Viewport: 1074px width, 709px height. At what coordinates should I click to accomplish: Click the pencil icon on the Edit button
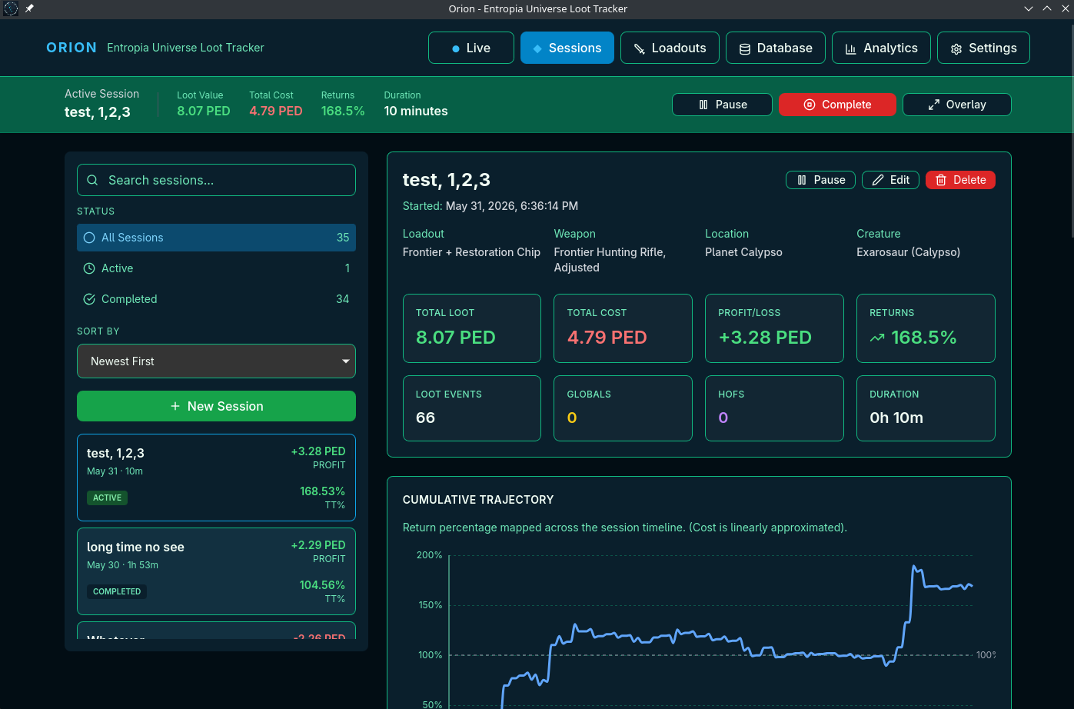[877, 180]
